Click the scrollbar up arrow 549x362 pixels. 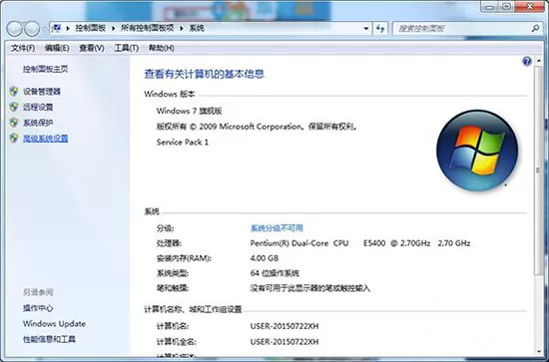click(538, 61)
